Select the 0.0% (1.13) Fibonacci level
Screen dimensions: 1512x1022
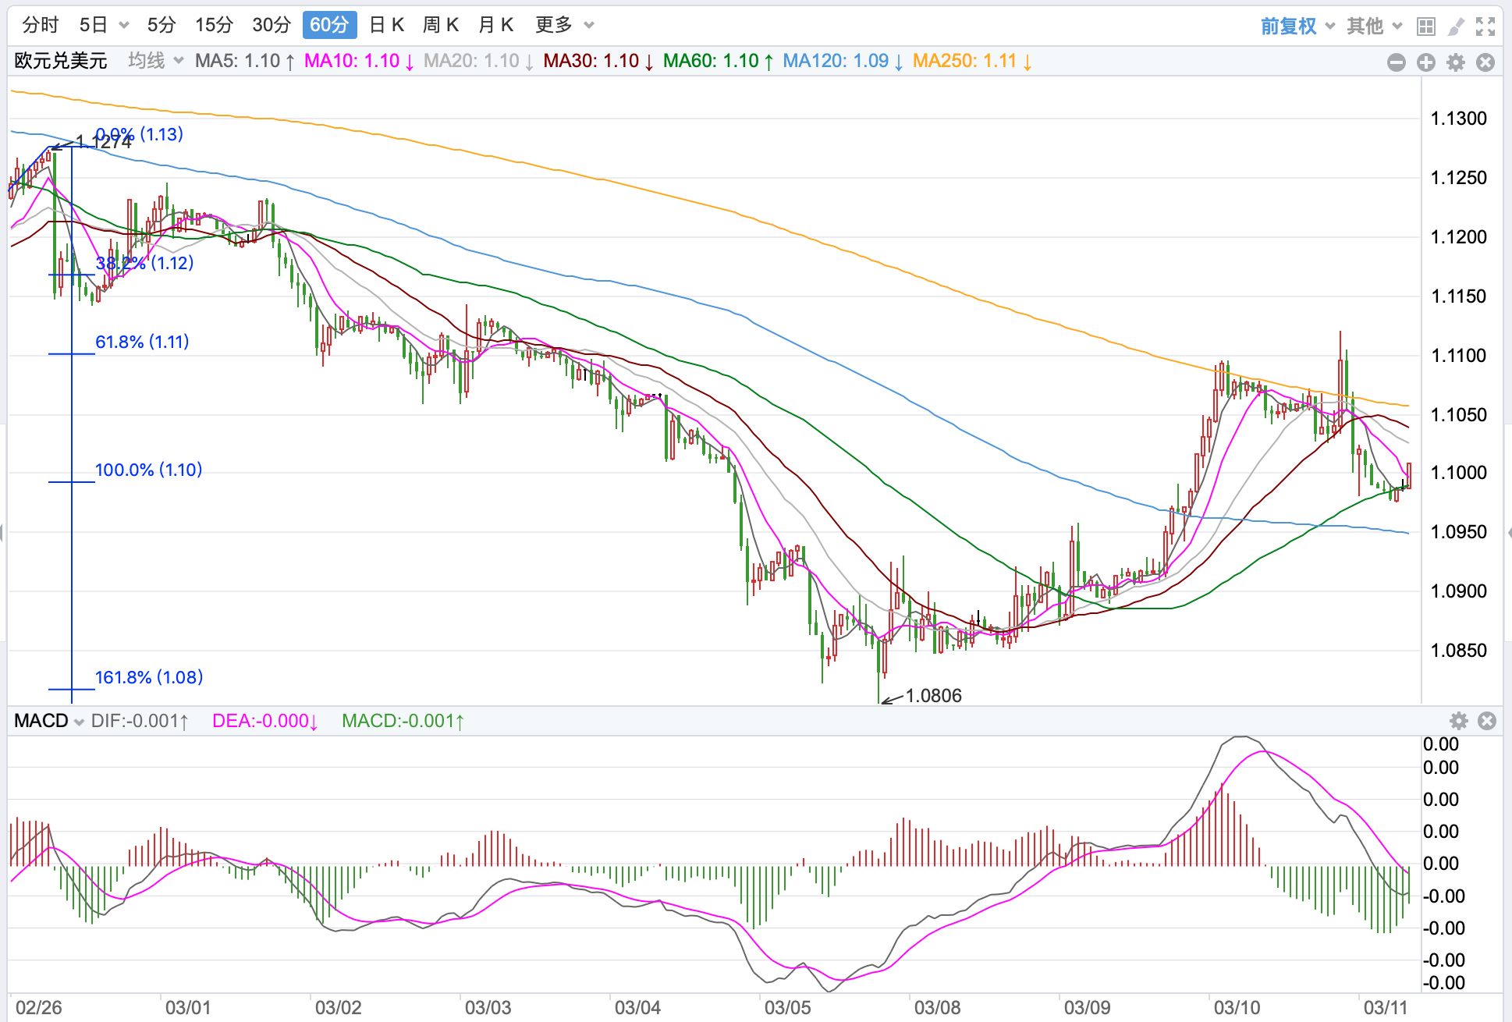click(140, 134)
